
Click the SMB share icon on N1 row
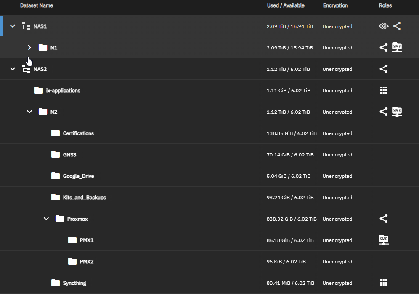click(397, 47)
